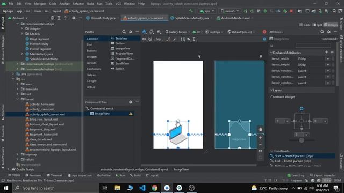Screen dimensions: 344x193
Task: Adjust the horizontal bias slider in Constraint Widget
Action: tap(302, 140)
